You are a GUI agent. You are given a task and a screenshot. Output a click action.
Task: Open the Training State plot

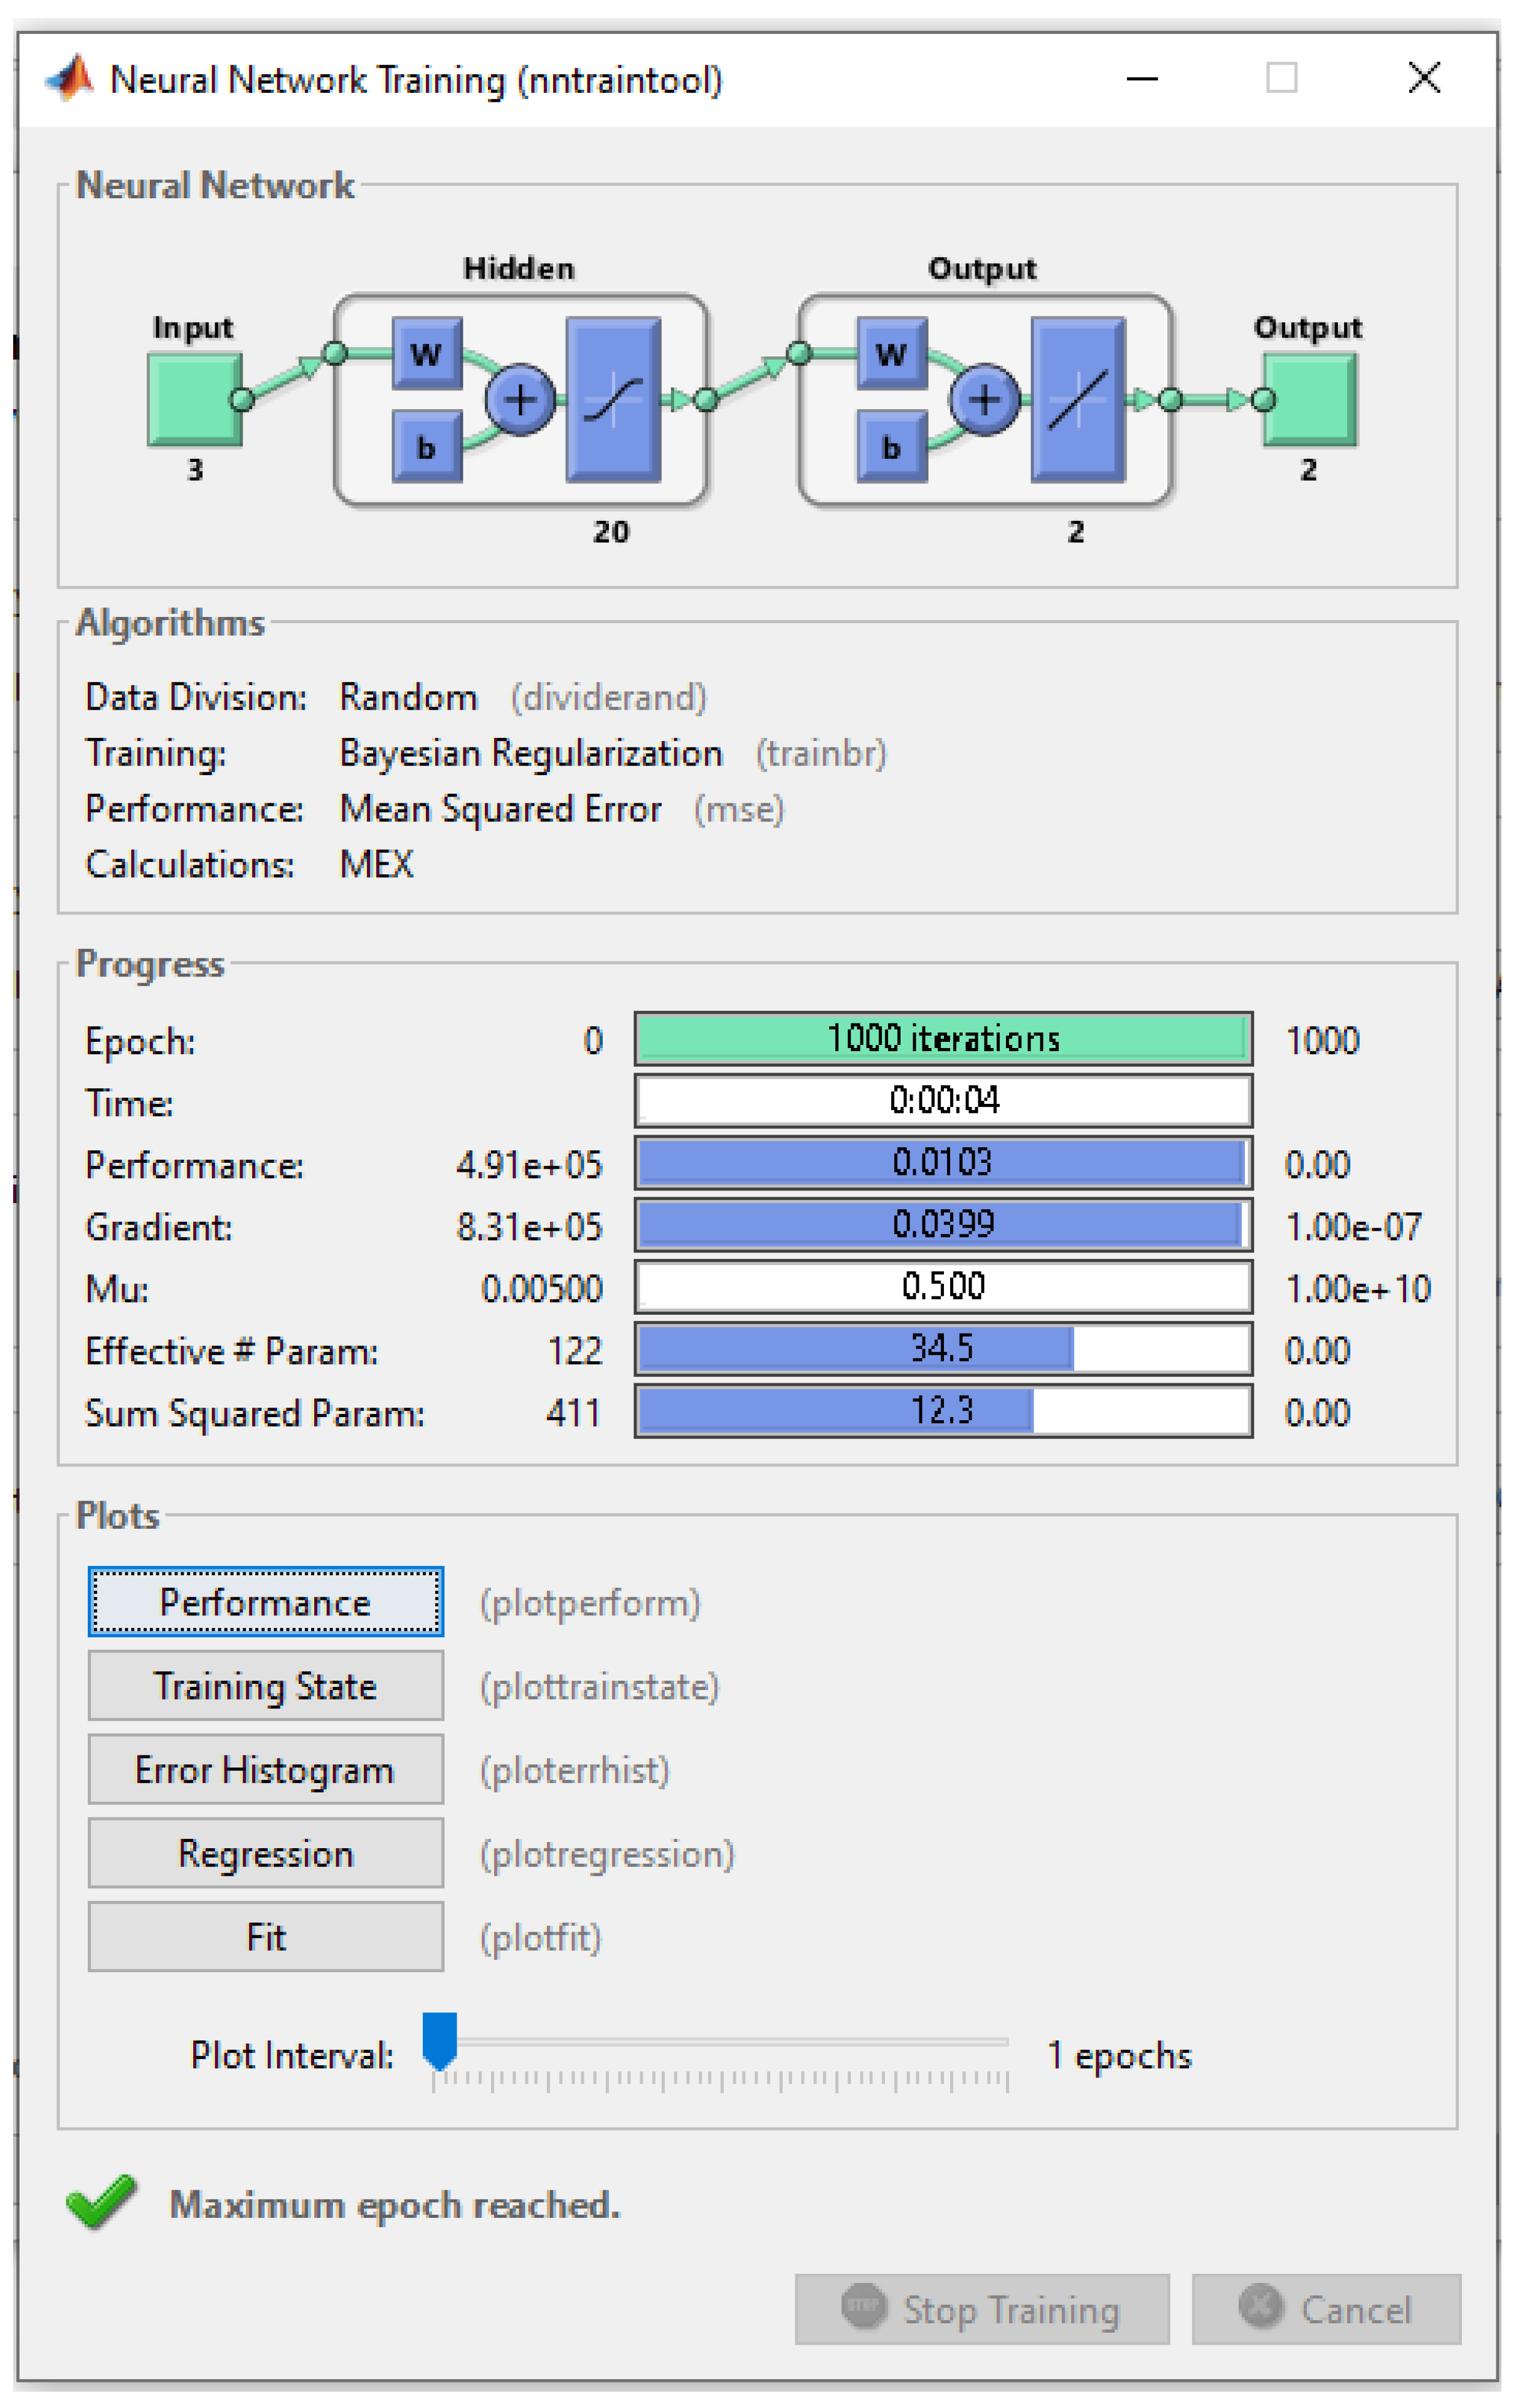266,1686
